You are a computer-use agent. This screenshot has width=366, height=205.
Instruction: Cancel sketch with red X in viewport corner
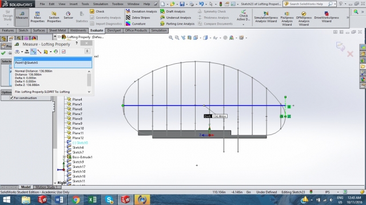(350, 54)
